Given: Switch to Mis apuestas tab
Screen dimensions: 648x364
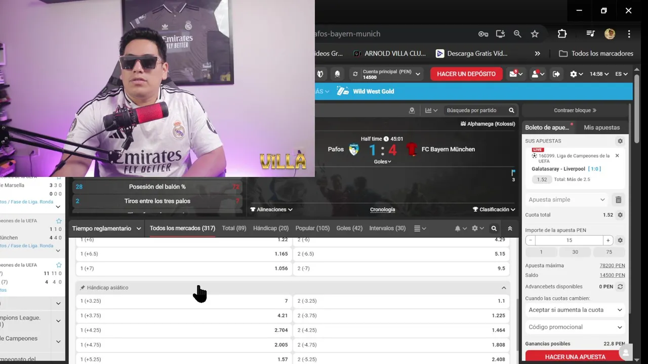Looking at the screenshot, I should click(x=601, y=127).
